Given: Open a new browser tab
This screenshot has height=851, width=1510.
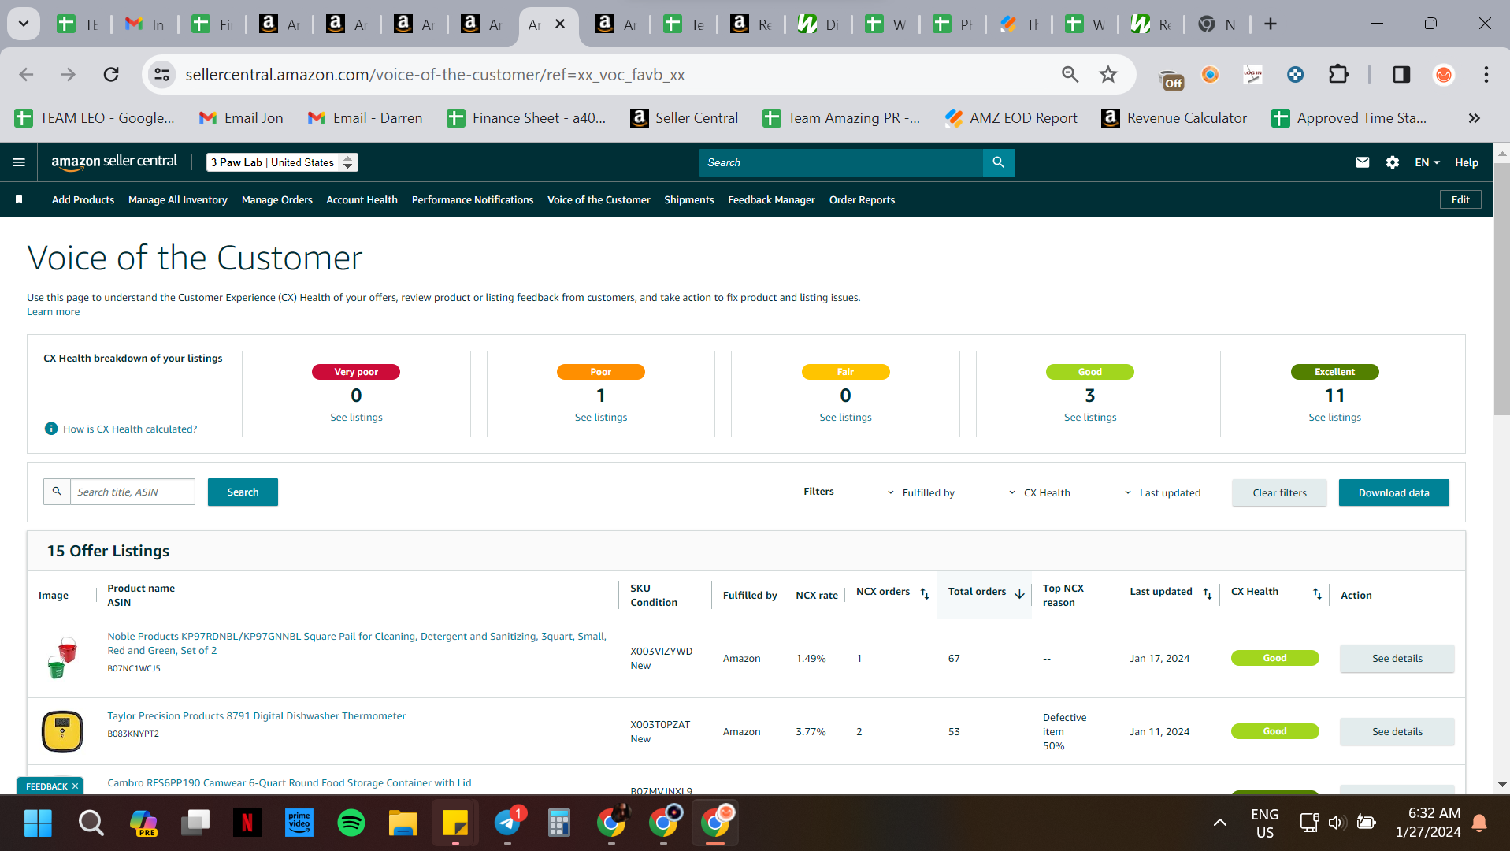Looking at the screenshot, I should coord(1270,24).
